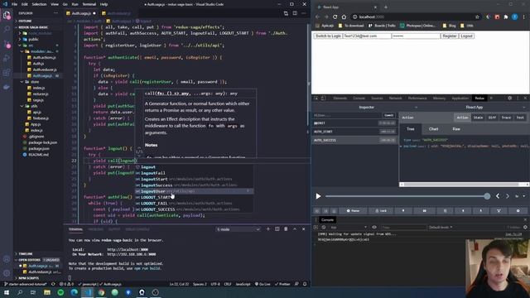530x298 pixels.
Task: Click the Switch to Login button
Action: coord(328,36)
